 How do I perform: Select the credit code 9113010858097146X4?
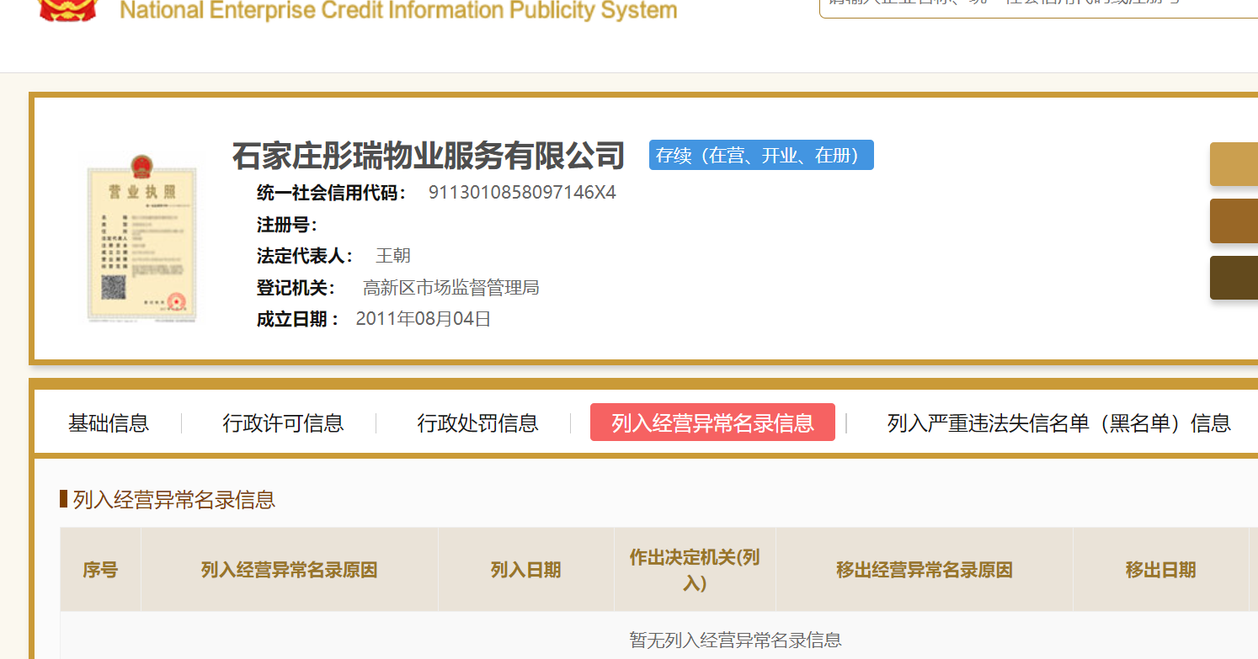522,193
